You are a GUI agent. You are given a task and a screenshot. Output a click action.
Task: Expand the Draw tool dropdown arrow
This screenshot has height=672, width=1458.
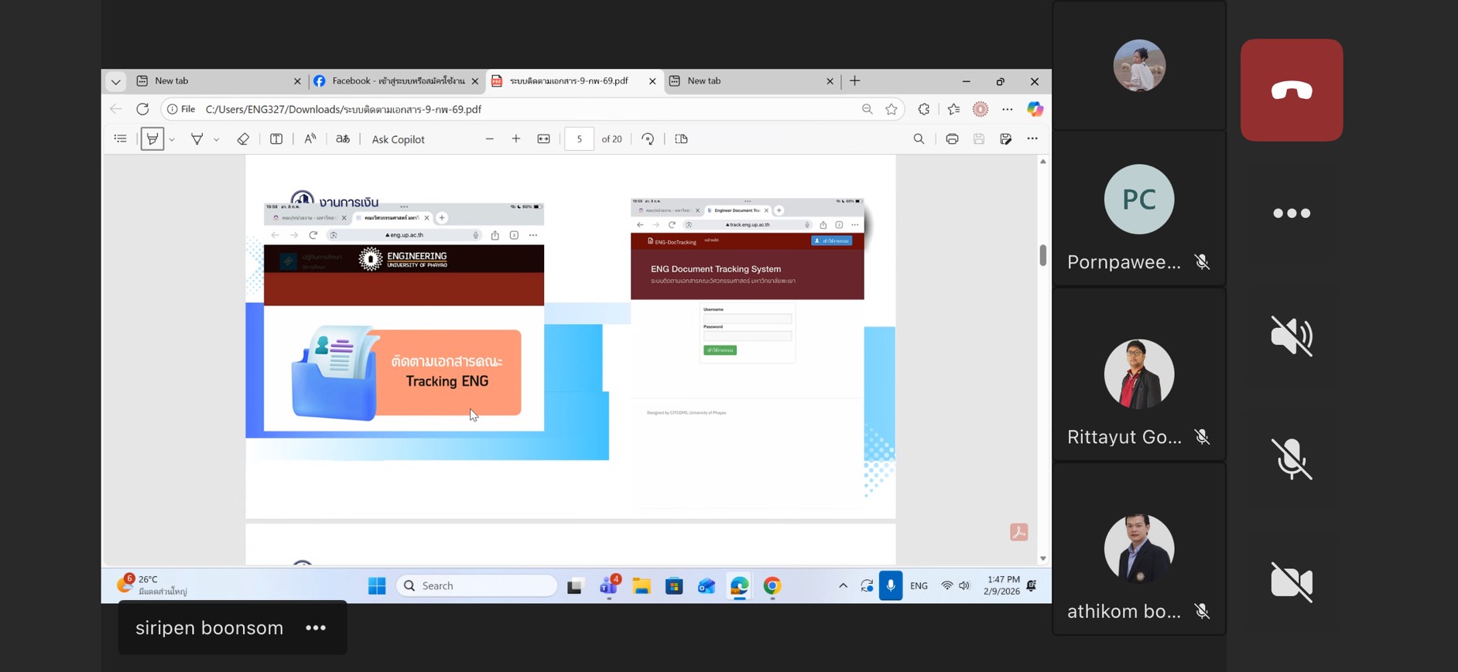[172, 140]
